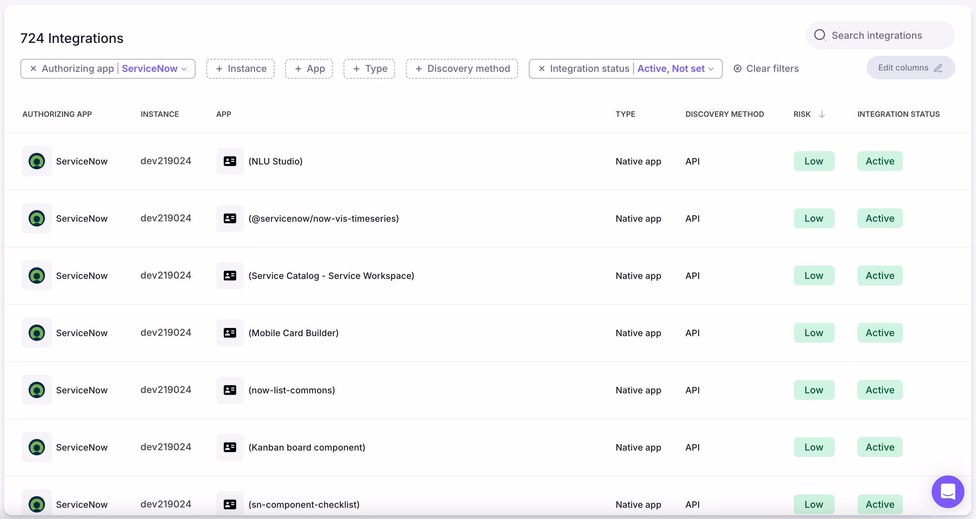Viewport: 976px width, 519px height.
Task: Click the contact card icon beside (now-list-commons)
Action: 230,390
